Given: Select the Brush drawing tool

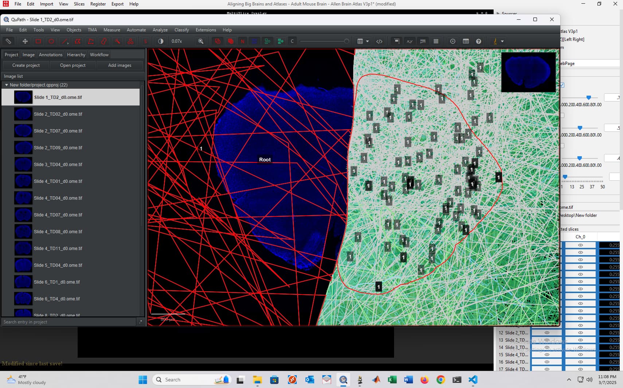Looking at the screenshot, I should coord(104,41).
